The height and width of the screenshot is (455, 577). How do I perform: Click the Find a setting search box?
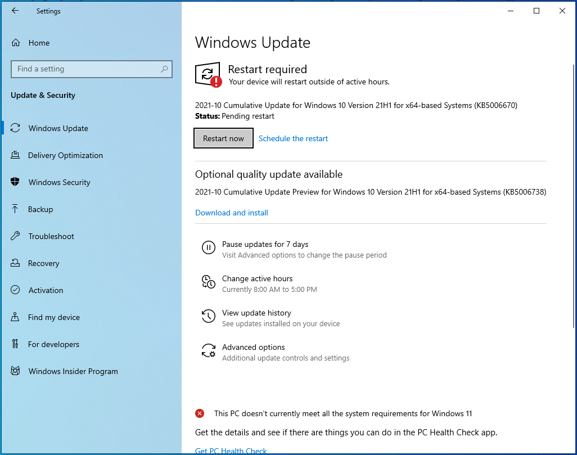92,69
